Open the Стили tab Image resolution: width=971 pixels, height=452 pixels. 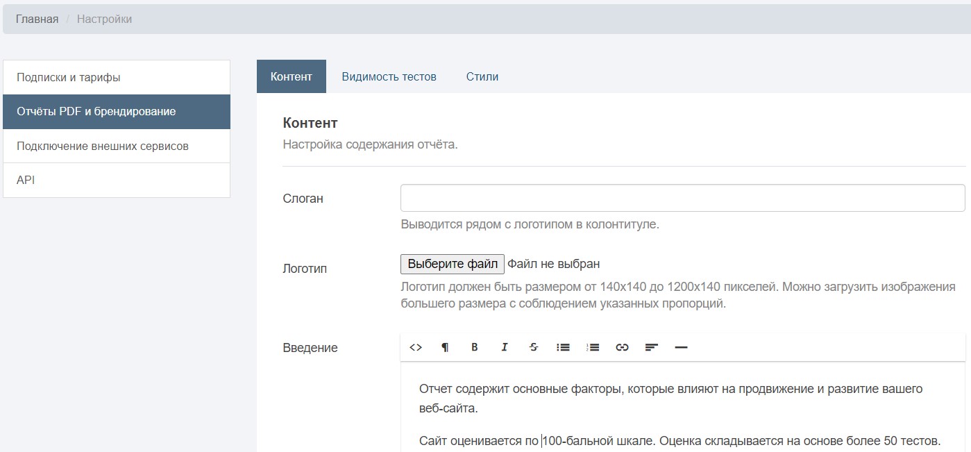point(482,76)
